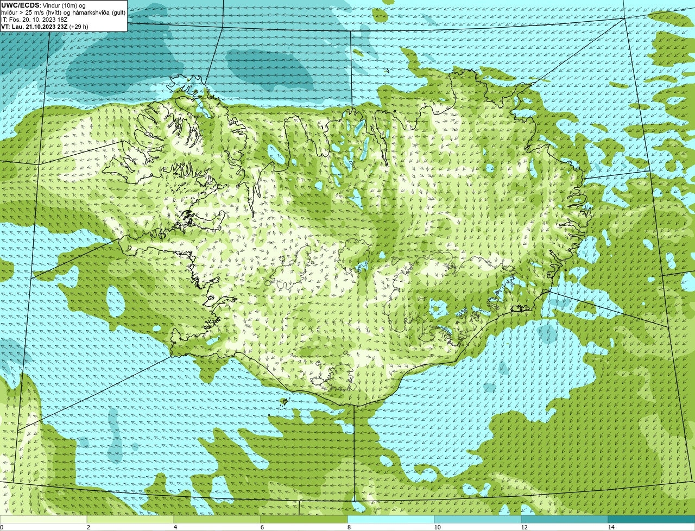The width and height of the screenshot is (695, 531).
Task: Select the 6–8 m/s olive green legend swatch
Action: [x=304, y=520]
